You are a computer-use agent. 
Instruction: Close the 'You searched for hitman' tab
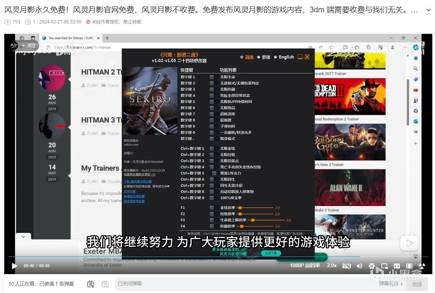[98, 38]
